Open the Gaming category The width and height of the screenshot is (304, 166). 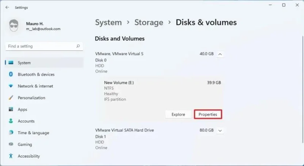(44, 144)
